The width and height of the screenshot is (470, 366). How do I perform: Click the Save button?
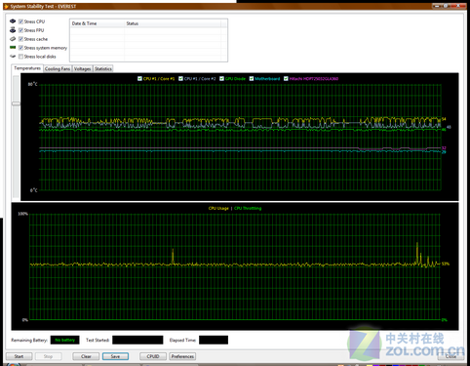pyautogui.click(x=115, y=356)
